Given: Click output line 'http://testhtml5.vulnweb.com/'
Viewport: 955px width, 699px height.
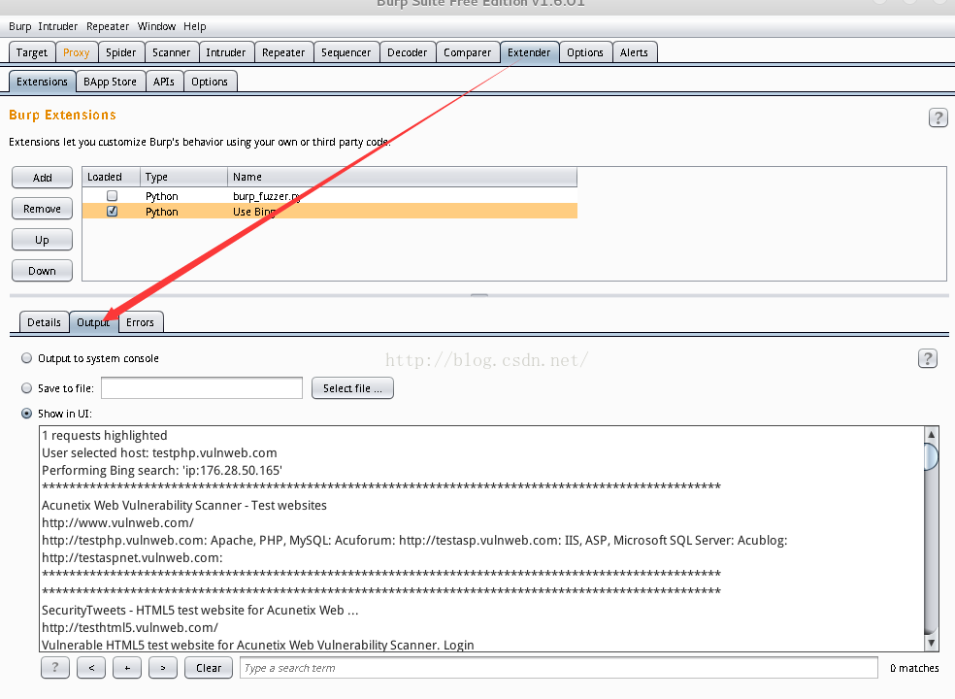Looking at the screenshot, I should coord(130,627).
